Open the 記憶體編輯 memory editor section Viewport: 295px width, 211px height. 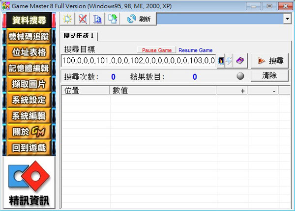tap(29, 68)
